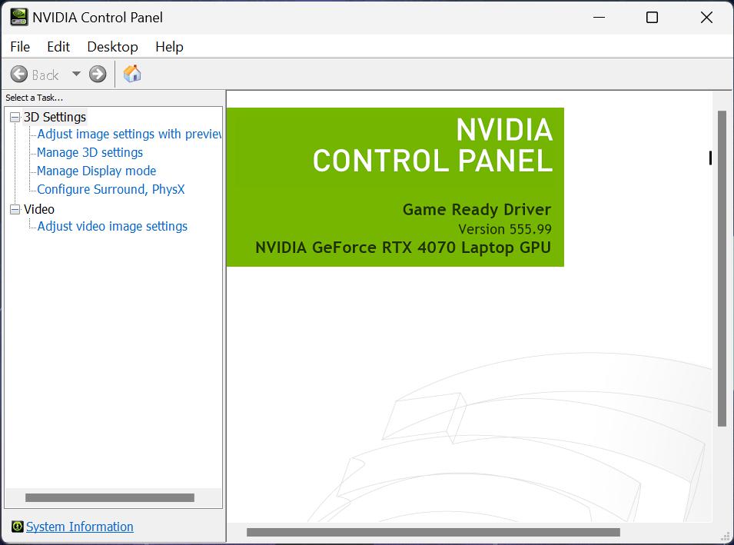The image size is (734, 545).
Task: Select Manage Display mode
Action: click(x=96, y=171)
